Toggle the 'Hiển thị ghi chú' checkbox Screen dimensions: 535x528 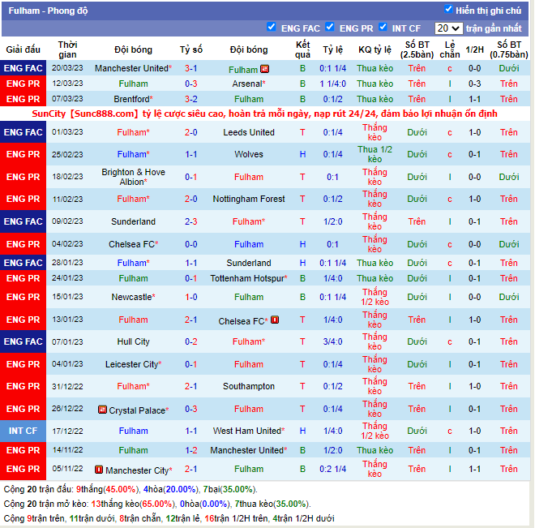click(x=448, y=10)
